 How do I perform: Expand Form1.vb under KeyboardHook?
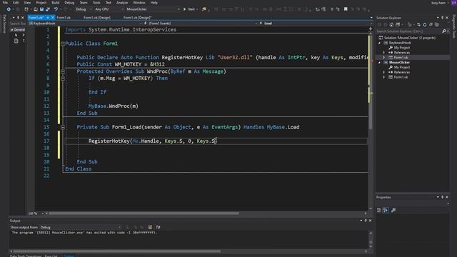(x=384, y=58)
